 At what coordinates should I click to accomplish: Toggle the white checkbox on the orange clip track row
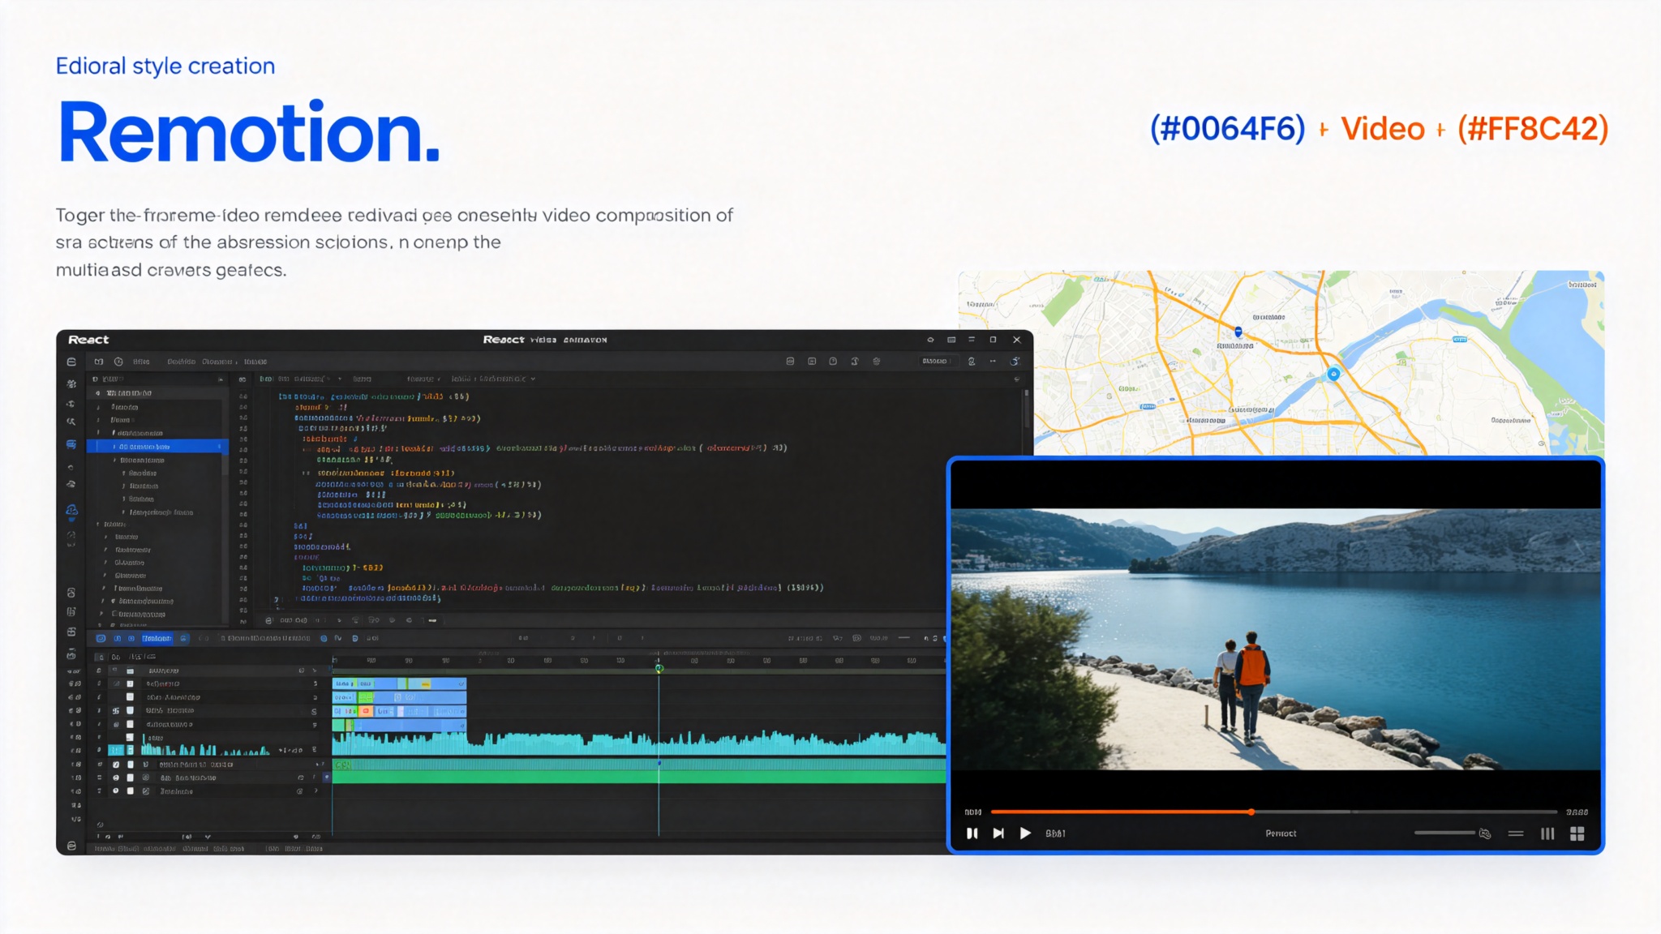tap(130, 711)
